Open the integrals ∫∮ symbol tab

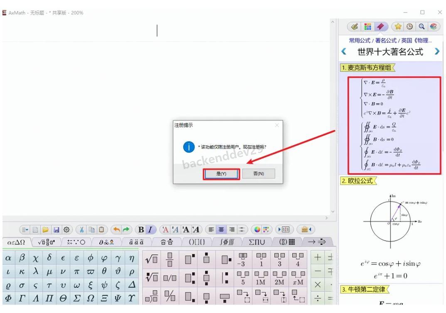tap(228, 241)
